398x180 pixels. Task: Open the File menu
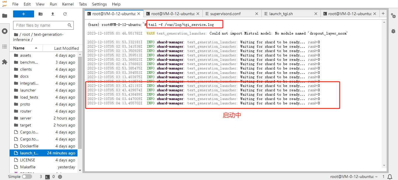point(15,4)
